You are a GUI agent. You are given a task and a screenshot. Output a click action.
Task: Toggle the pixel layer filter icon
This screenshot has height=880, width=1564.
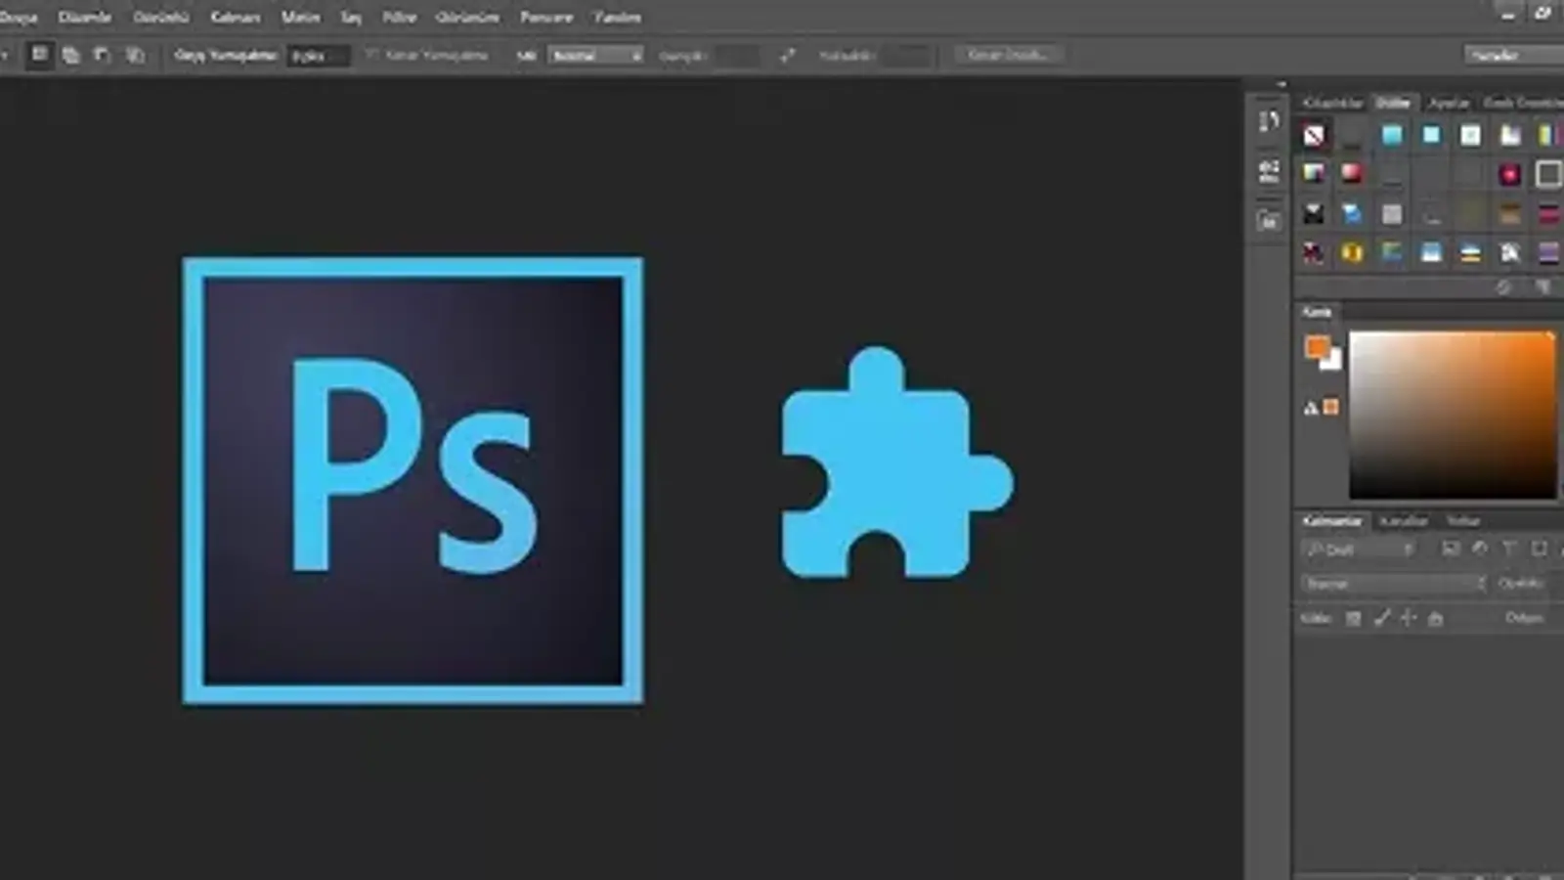pos(1451,550)
